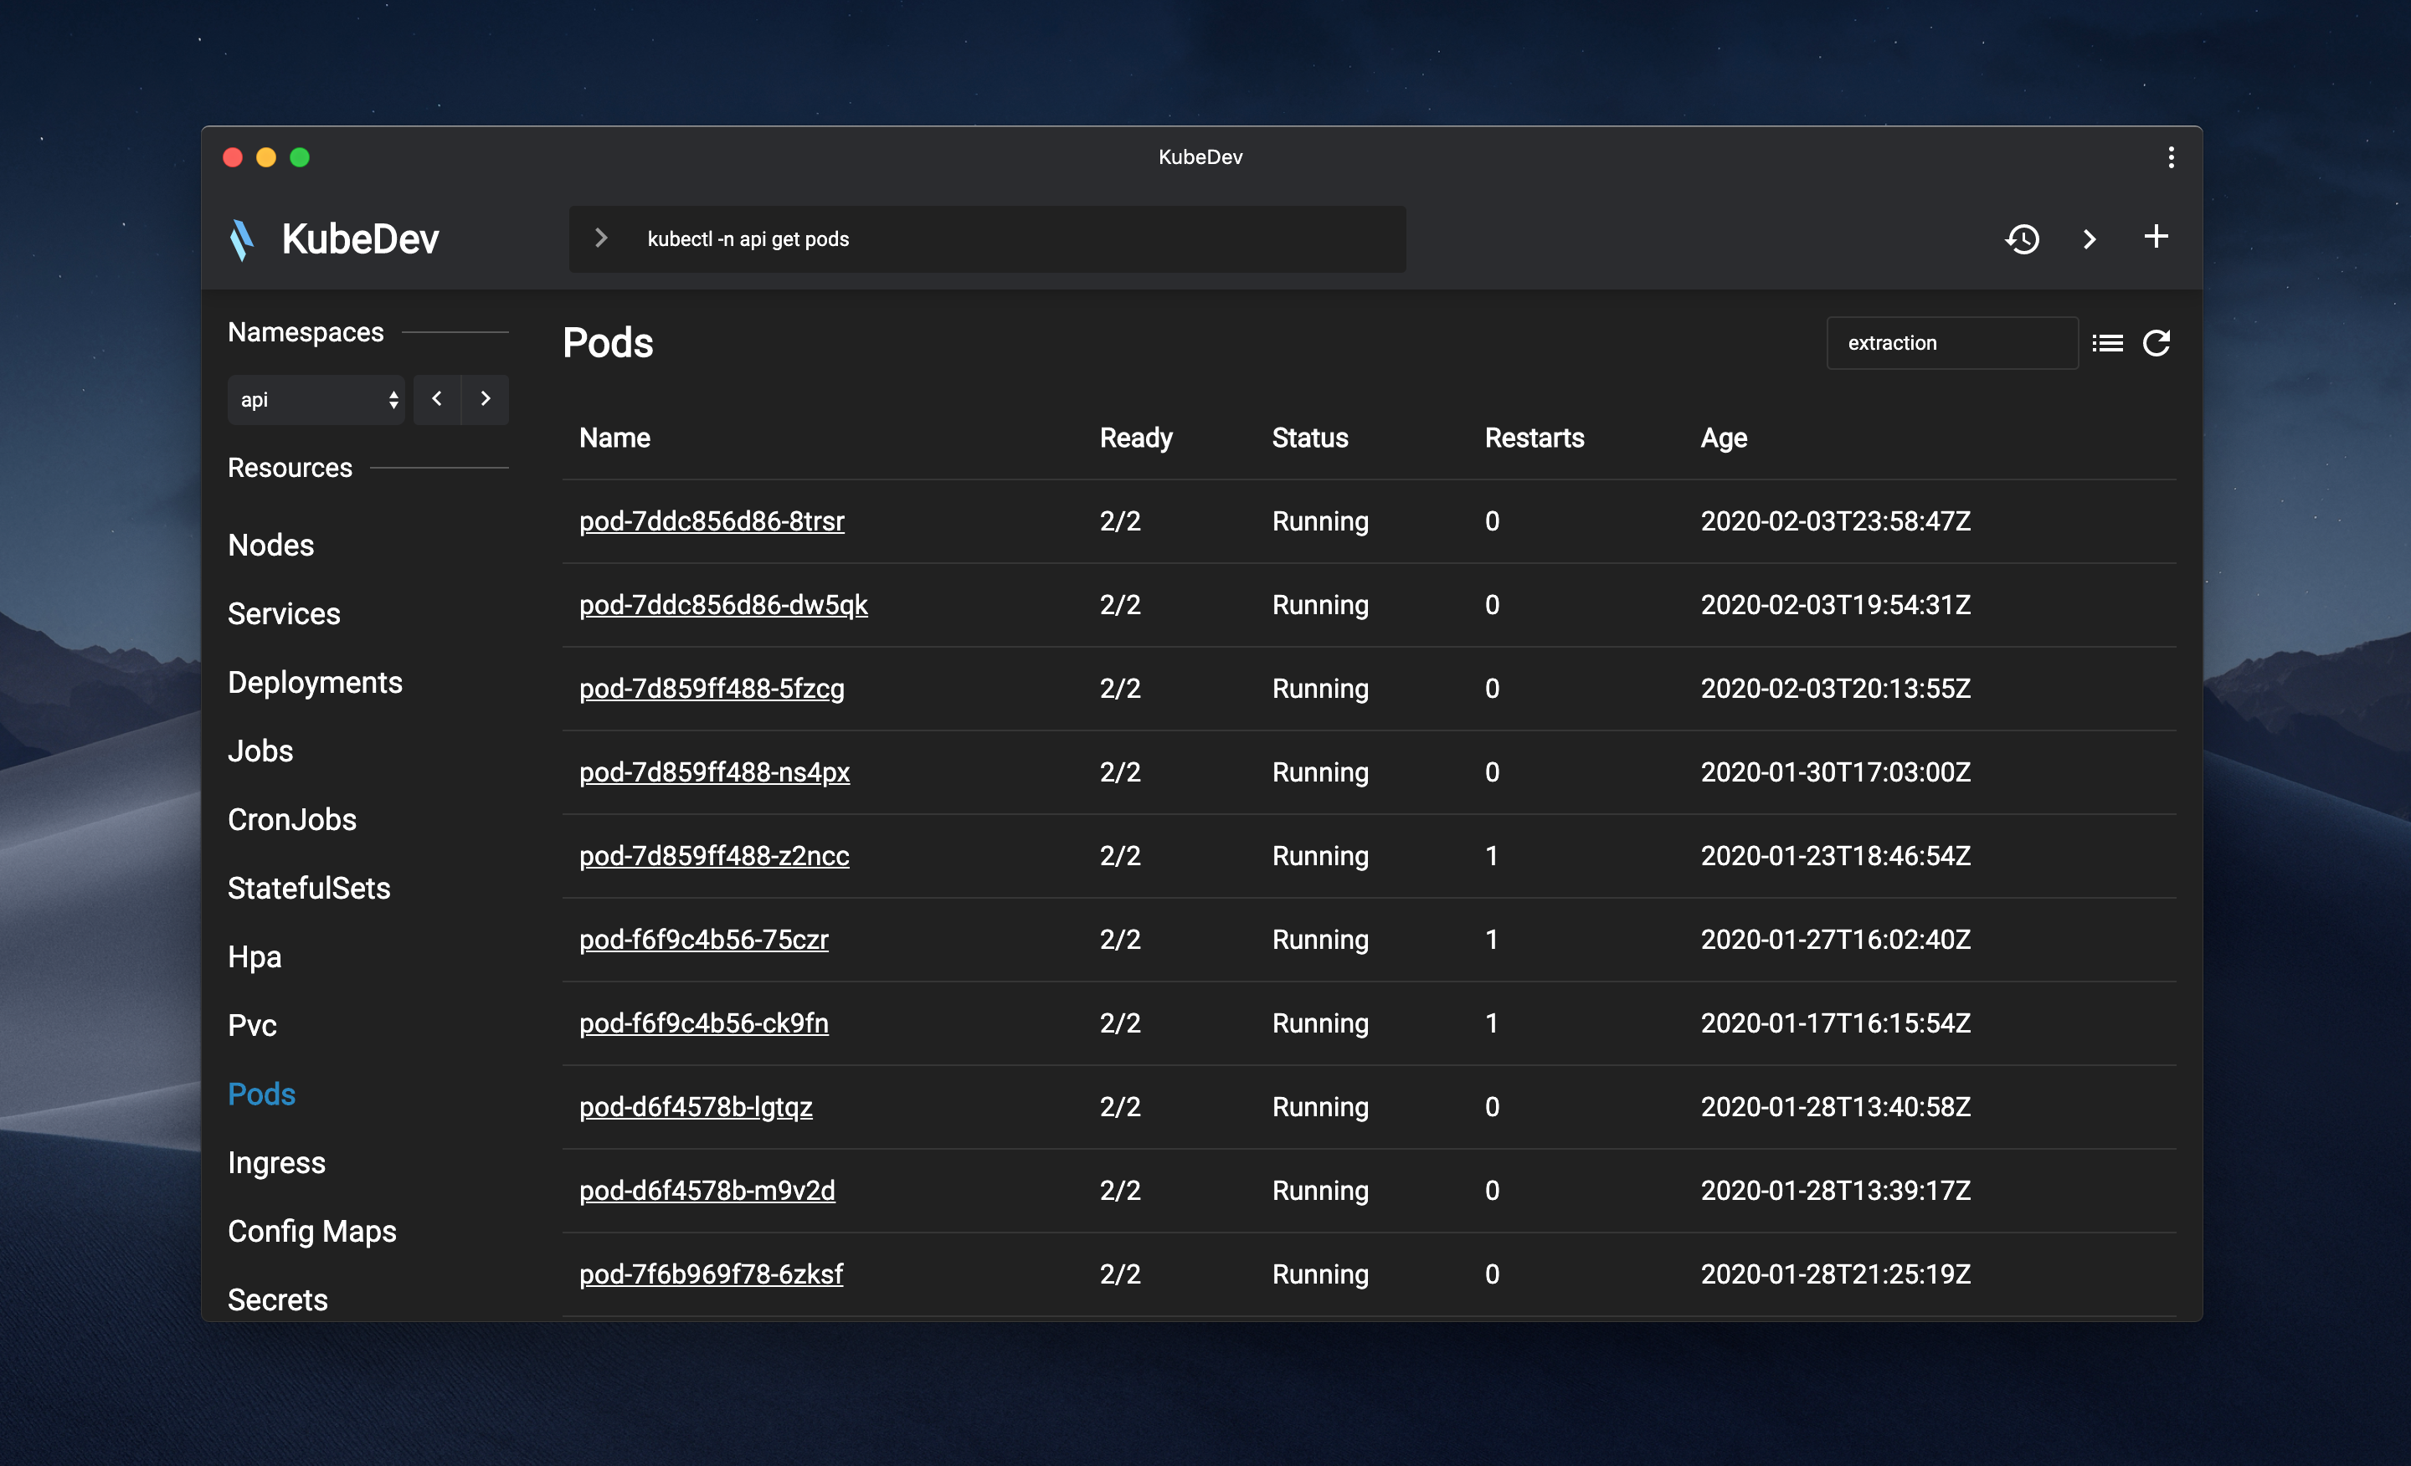Open pod-f6f9c4b56-ck9fn details

point(703,1023)
